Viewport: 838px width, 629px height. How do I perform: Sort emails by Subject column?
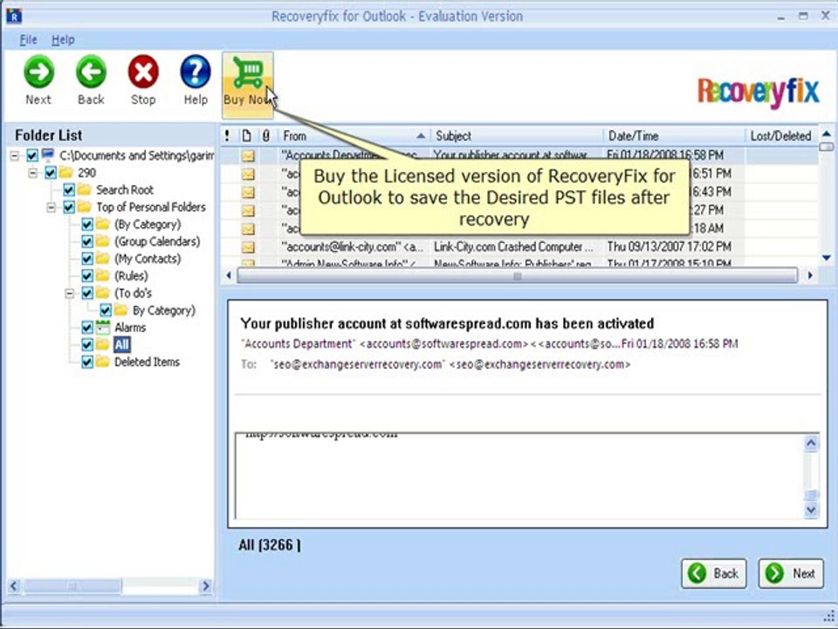click(x=517, y=136)
